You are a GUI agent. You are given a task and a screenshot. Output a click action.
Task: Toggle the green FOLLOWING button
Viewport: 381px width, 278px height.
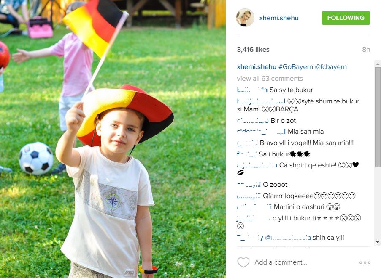coord(346,18)
